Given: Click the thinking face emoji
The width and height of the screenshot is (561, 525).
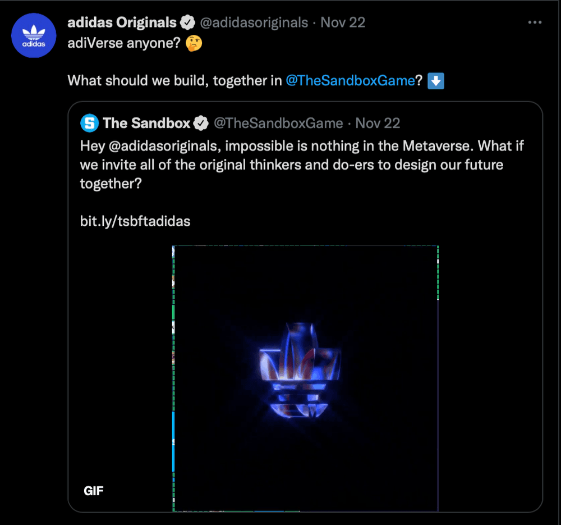Looking at the screenshot, I should pos(194,44).
